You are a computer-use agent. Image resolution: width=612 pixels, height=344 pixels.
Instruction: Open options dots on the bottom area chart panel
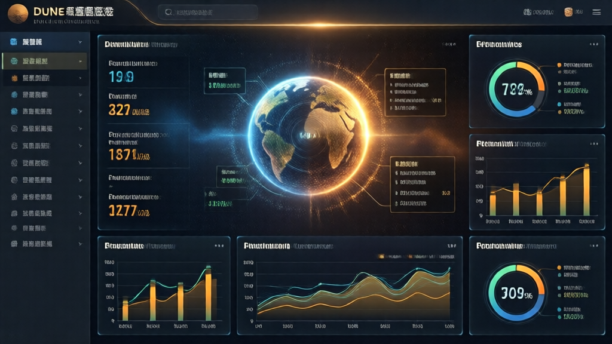coord(452,245)
